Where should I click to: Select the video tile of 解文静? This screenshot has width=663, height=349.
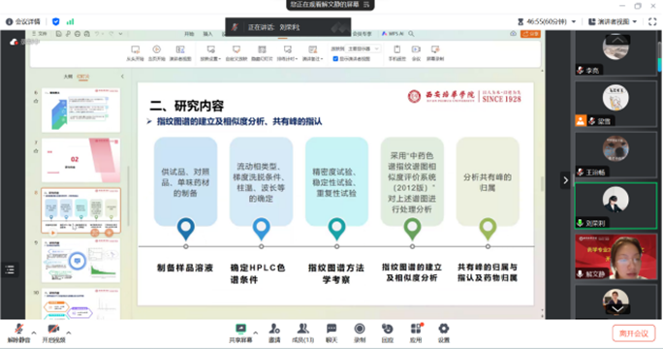(616, 257)
